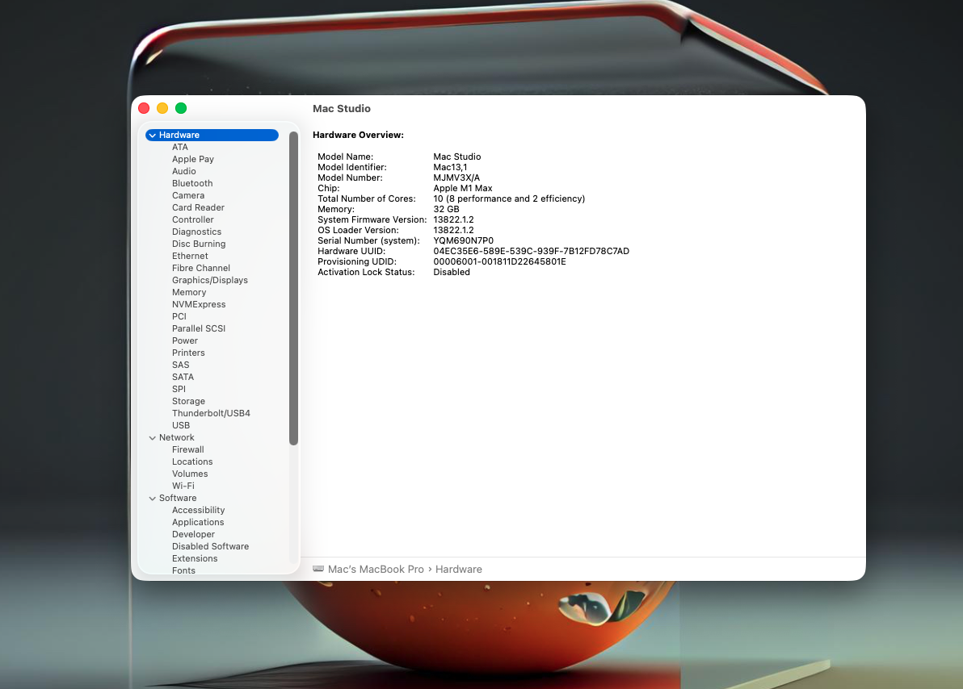This screenshot has height=689, width=963.
Task: Open Audio hardware info
Action: (x=183, y=171)
